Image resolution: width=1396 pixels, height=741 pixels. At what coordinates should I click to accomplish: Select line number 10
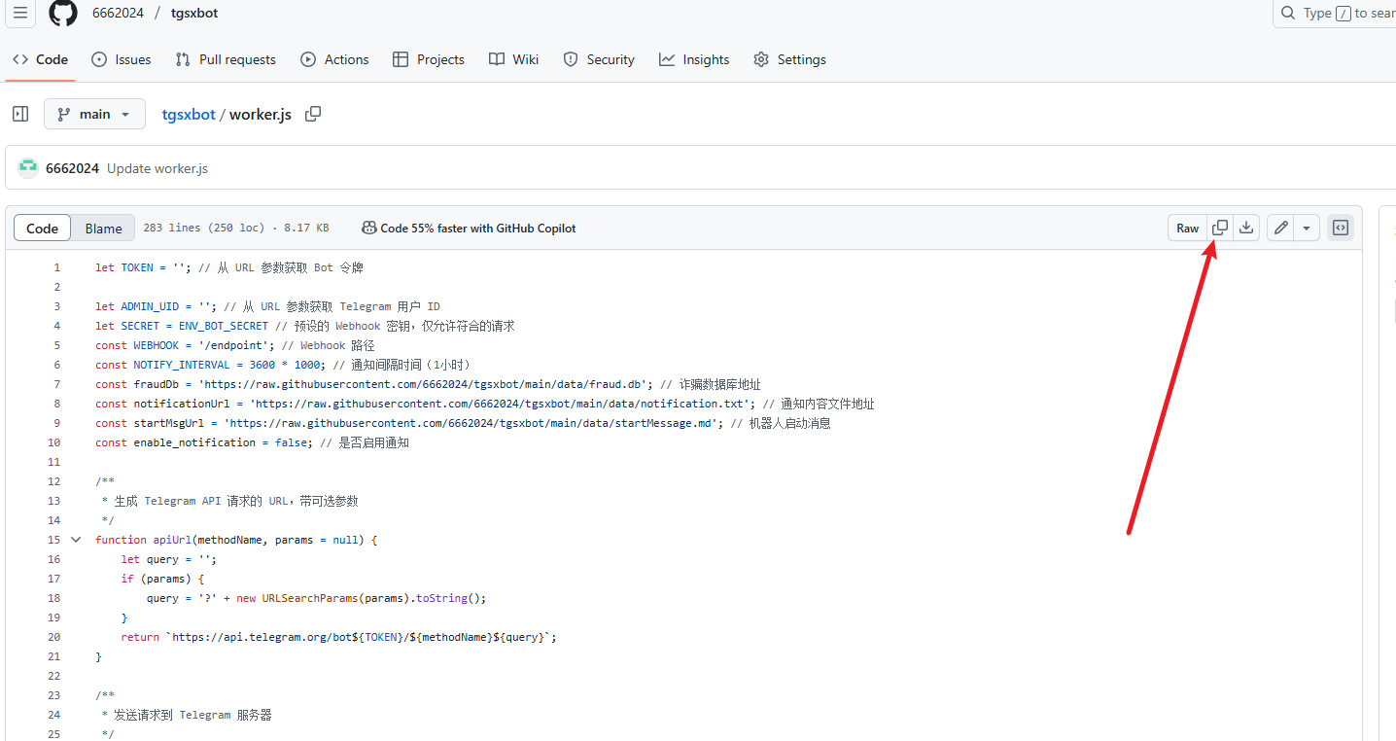click(x=53, y=442)
